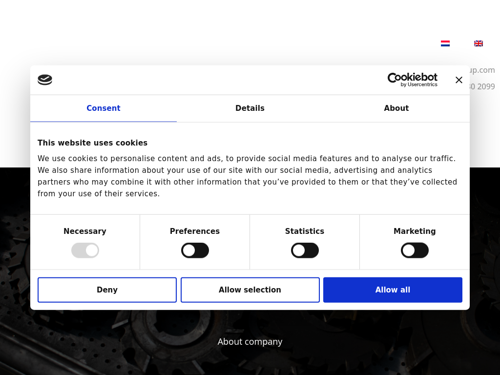Viewport: 500px width, 375px height.
Task: Stay on the Consent tab
Action: point(103,108)
